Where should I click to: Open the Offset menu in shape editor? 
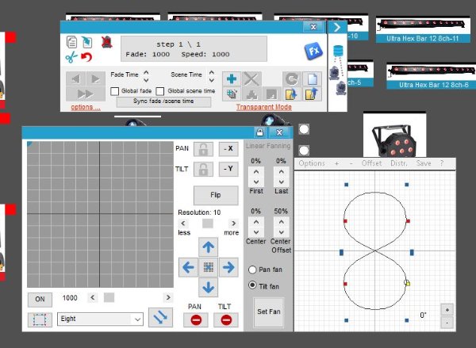[371, 163]
